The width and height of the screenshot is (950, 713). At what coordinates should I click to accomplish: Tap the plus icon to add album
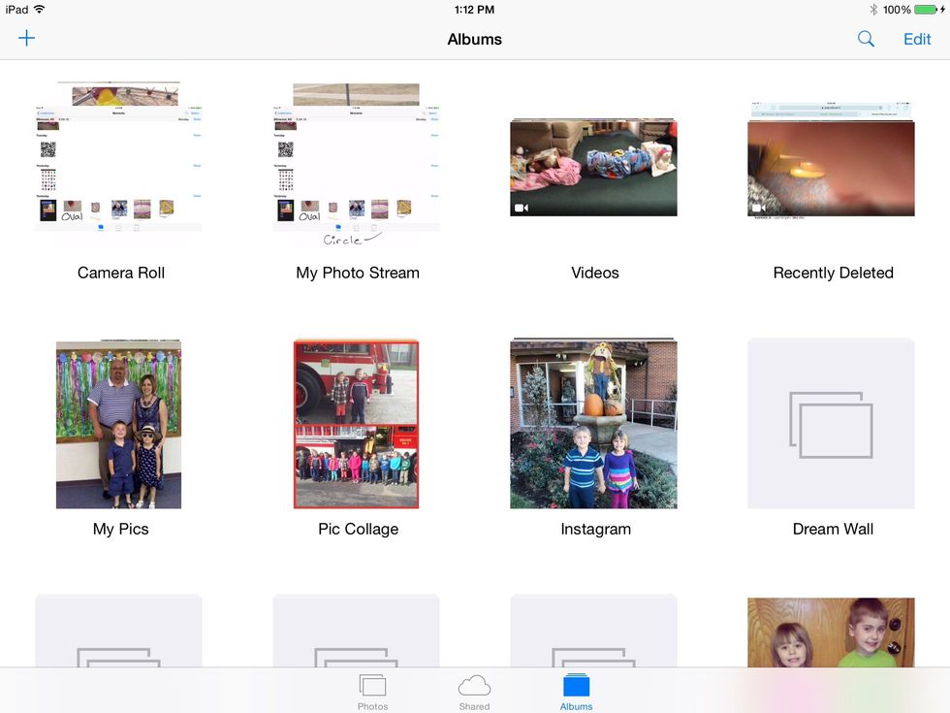pyautogui.click(x=26, y=39)
